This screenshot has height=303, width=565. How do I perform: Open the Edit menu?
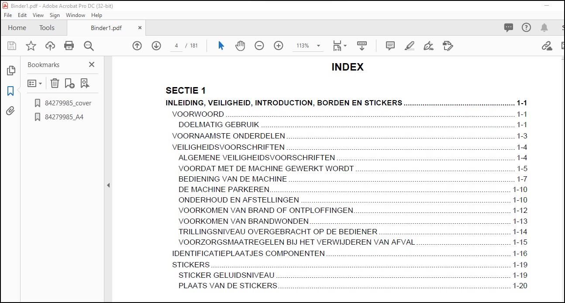tap(22, 15)
